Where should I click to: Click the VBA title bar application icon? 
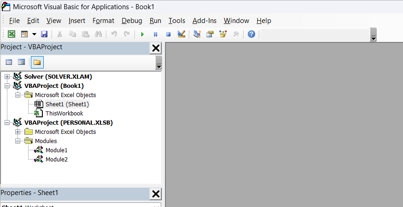click(6, 6)
